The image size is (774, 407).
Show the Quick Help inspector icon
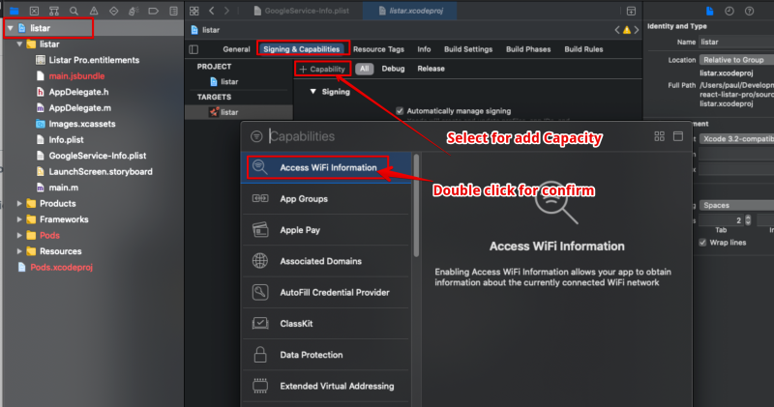coord(749,11)
